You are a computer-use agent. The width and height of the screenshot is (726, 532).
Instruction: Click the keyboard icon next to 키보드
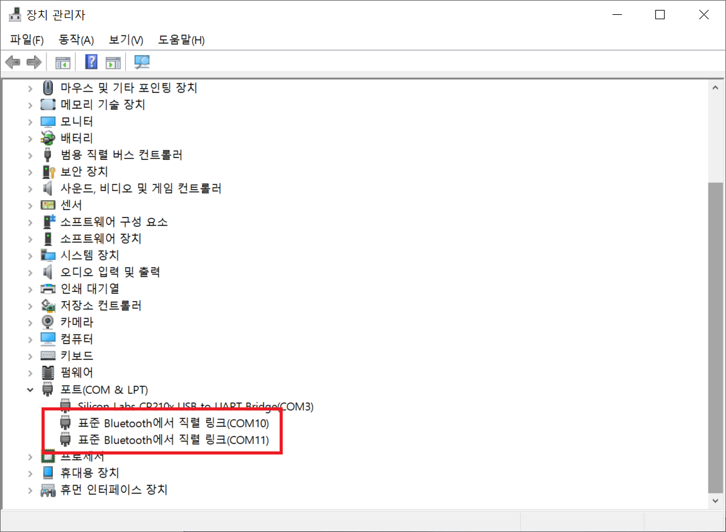point(48,355)
